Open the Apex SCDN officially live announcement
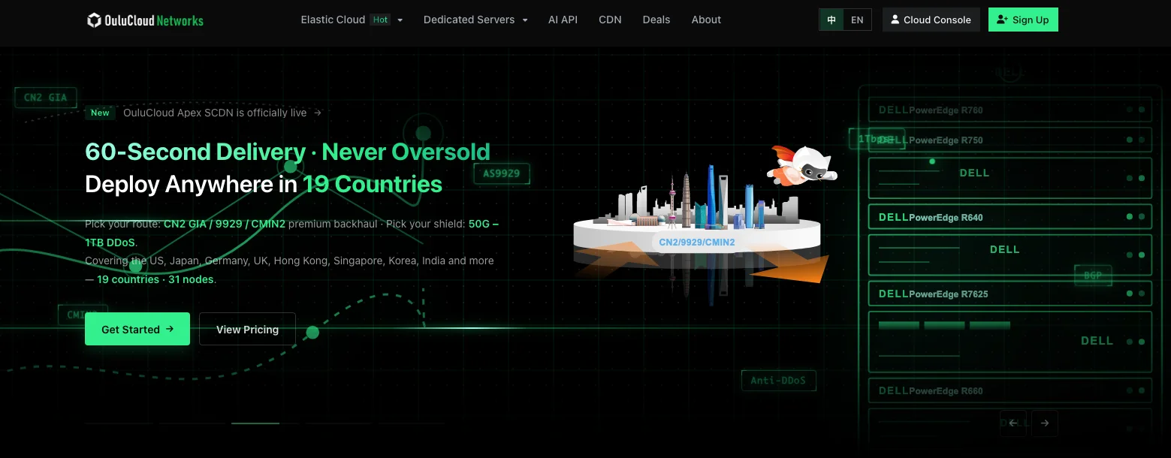Viewport: 1171px width, 458px height. point(204,113)
